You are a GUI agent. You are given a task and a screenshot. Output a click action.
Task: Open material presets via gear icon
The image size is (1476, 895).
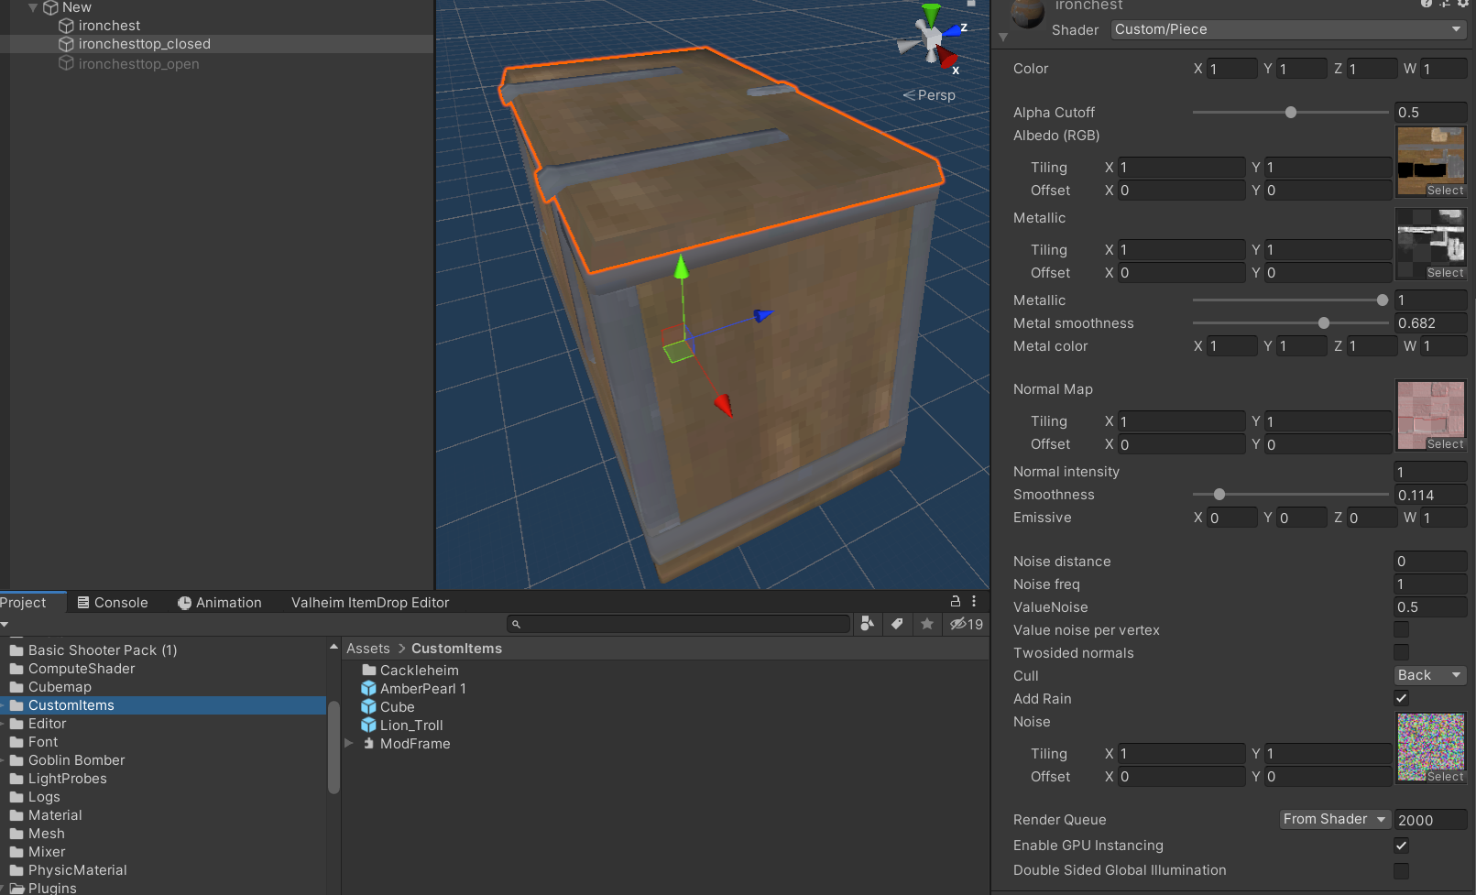point(1463,4)
